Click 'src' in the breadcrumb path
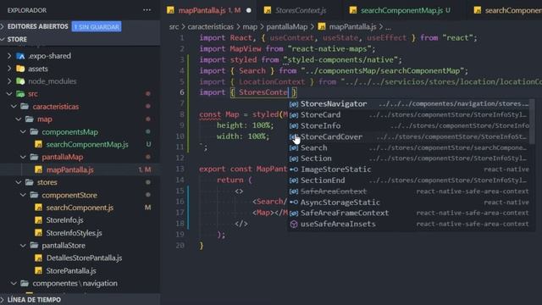542x305 pixels. click(x=174, y=26)
